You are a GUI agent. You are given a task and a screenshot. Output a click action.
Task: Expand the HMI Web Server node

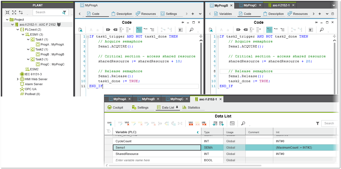click(x=18, y=79)
